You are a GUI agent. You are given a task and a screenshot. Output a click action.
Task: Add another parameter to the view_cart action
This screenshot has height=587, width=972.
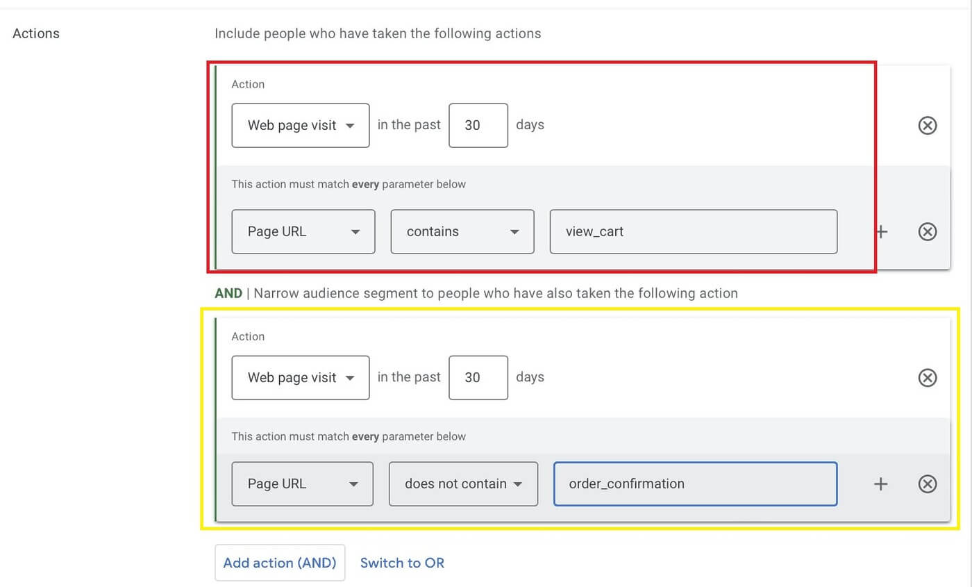(x=880, y=231)
